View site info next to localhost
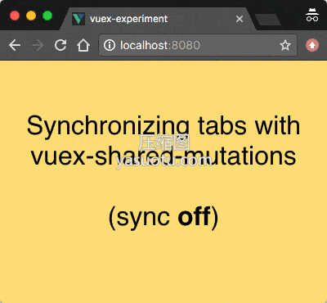Screen dimensions: 327x303 (110, 45)
